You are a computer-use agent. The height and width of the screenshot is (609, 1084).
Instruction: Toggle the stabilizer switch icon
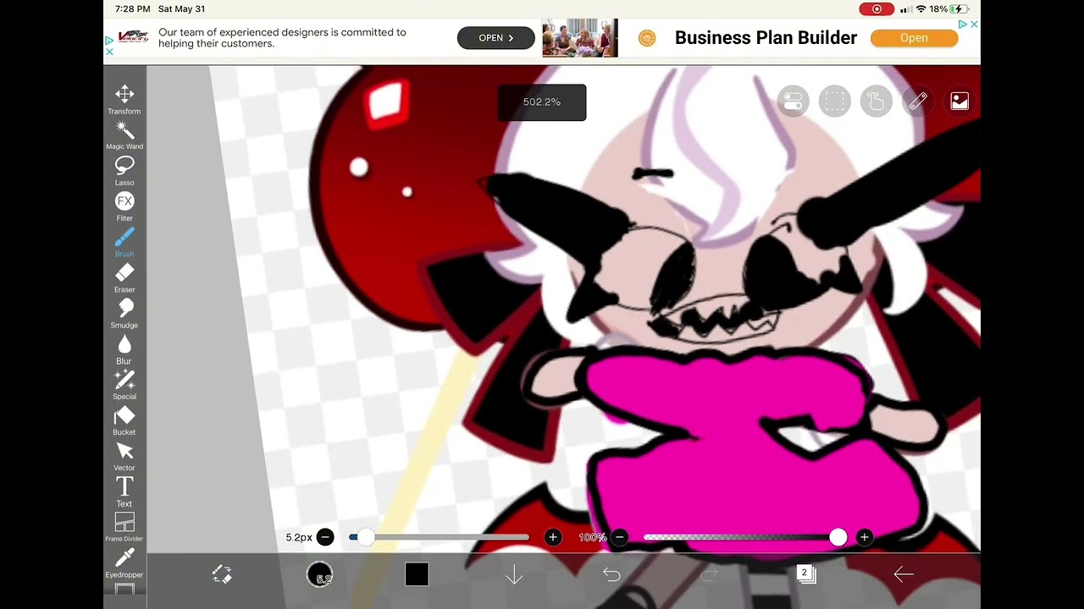coord(793,101)
